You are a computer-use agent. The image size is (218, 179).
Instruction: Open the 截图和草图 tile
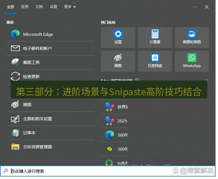coord(192,37)
